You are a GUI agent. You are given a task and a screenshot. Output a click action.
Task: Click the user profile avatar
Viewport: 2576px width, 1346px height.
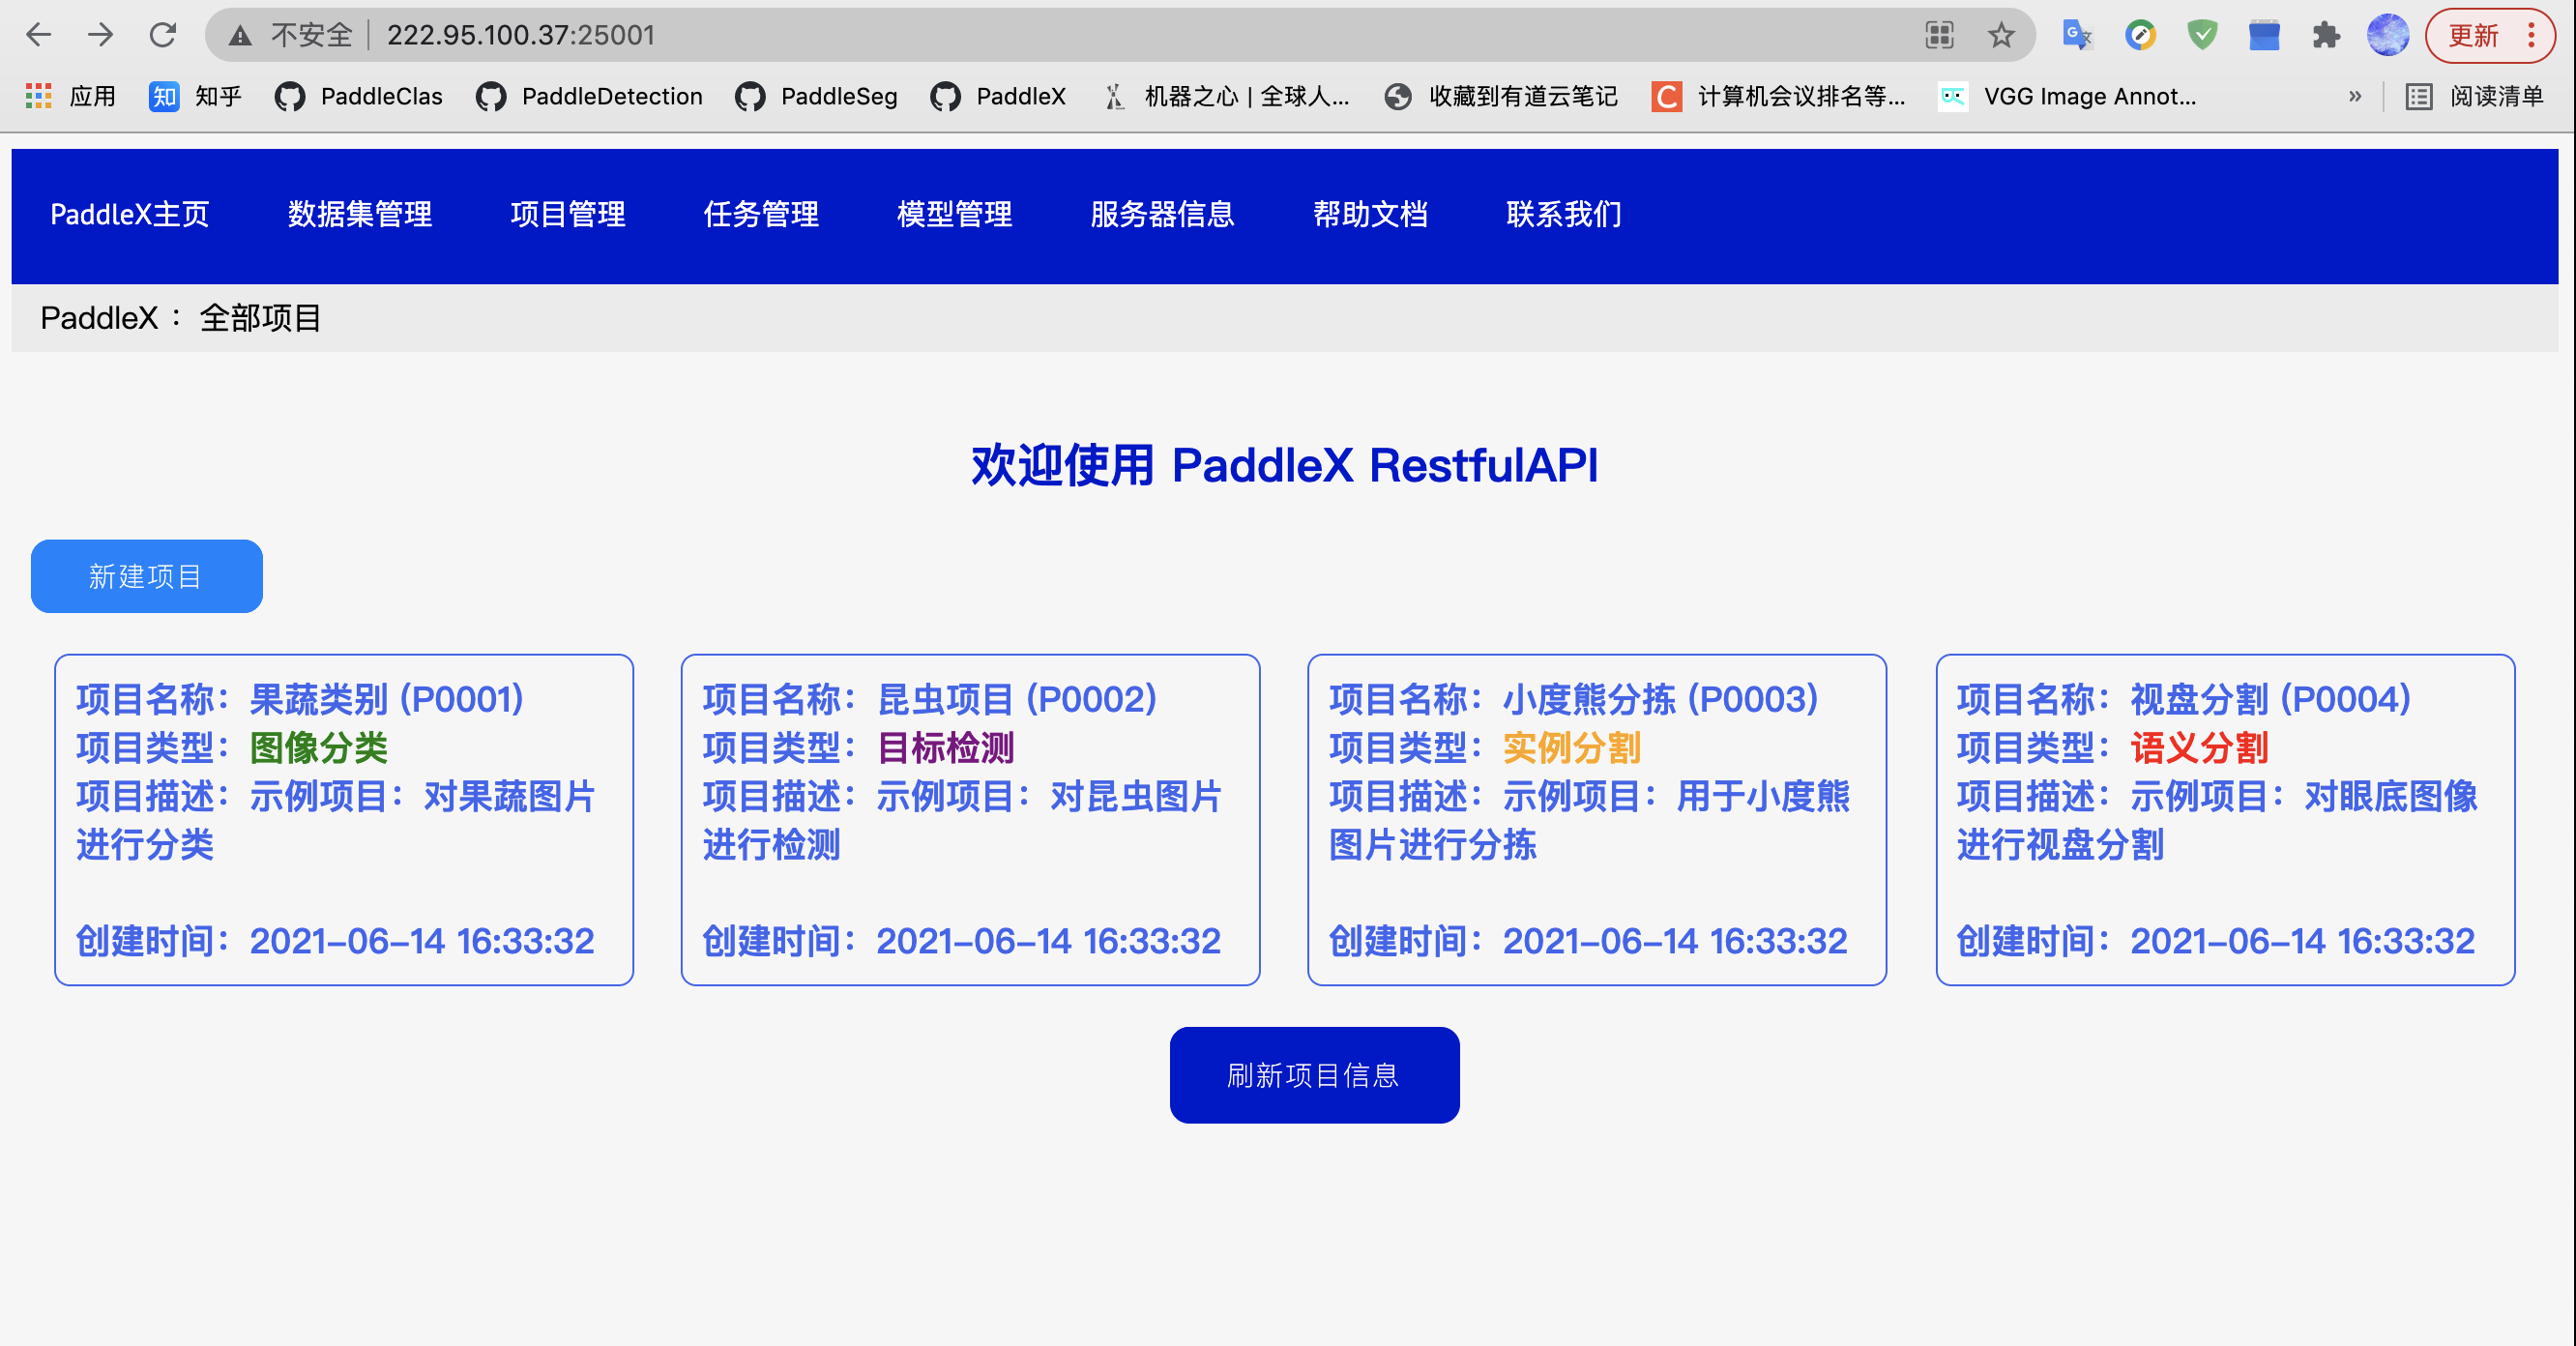coord(2388,36)
